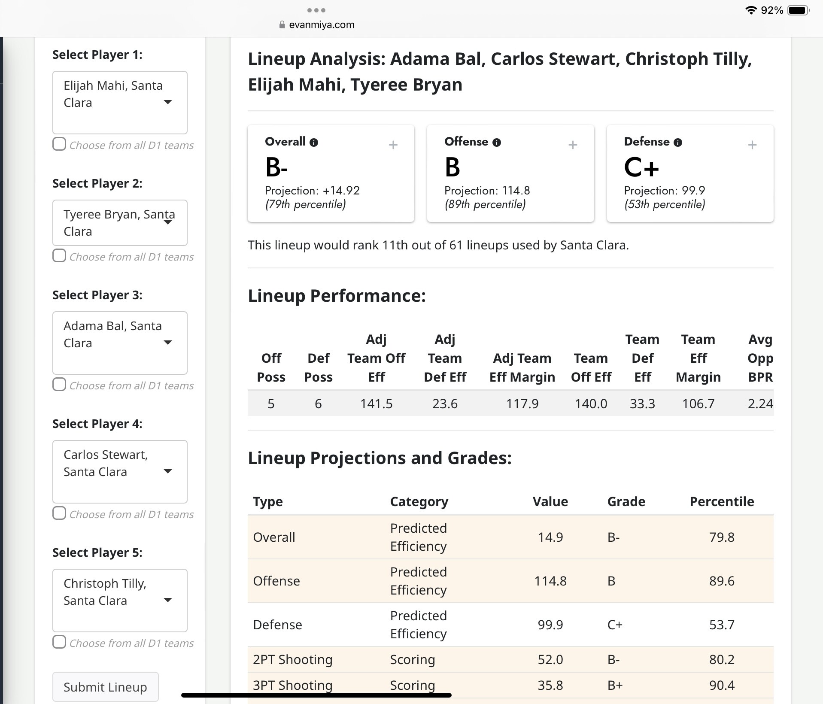Tick all D1 teams option under Player 5
The width and height of the screenshot is (823, 704).
click(x=59, y=642)
